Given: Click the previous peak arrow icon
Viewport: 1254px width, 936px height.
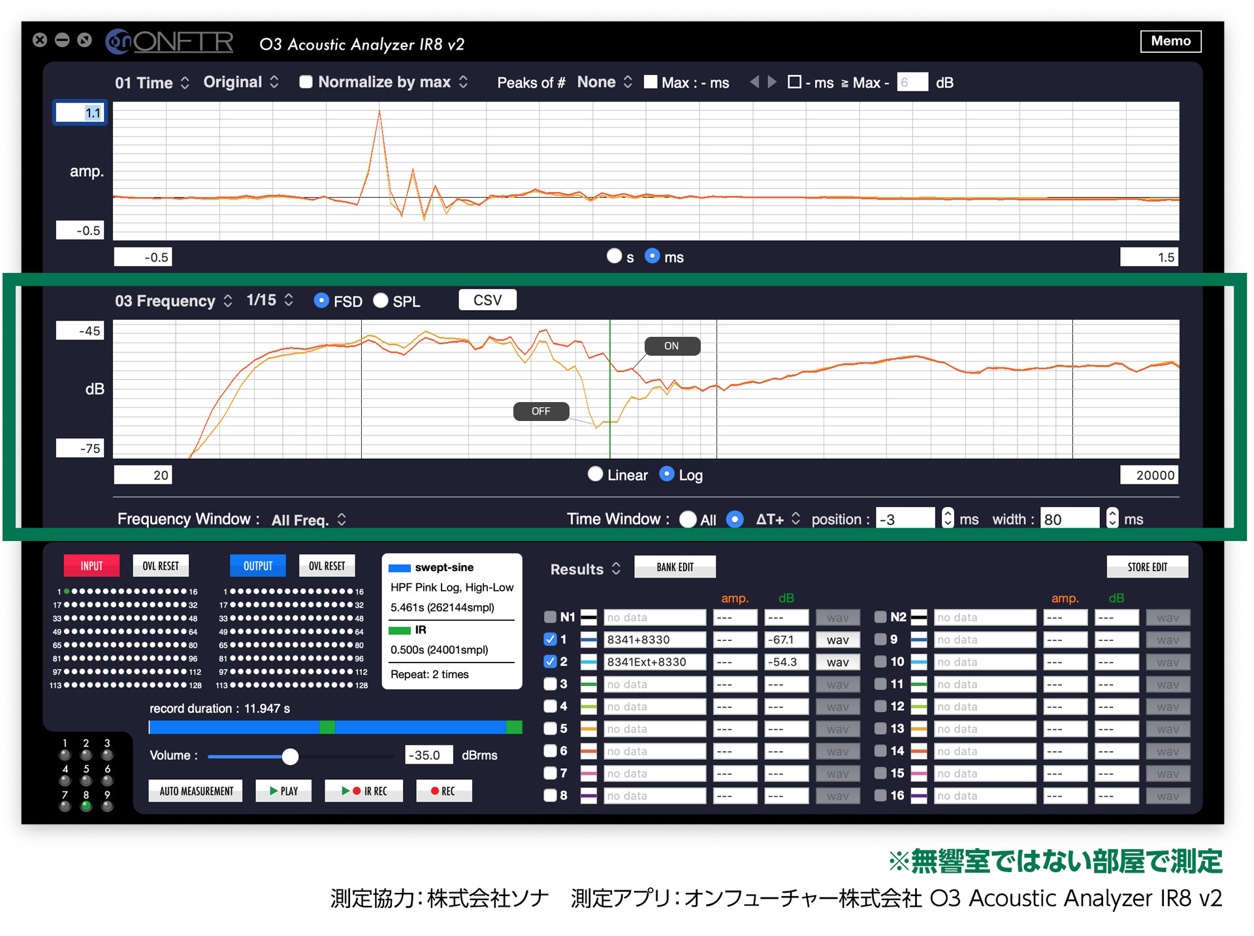Looking at the screenshot, I should (756, 82).
